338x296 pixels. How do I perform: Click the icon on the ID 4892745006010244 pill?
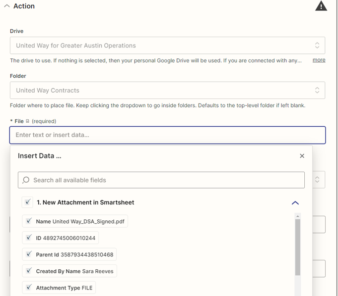click(29, 238)
